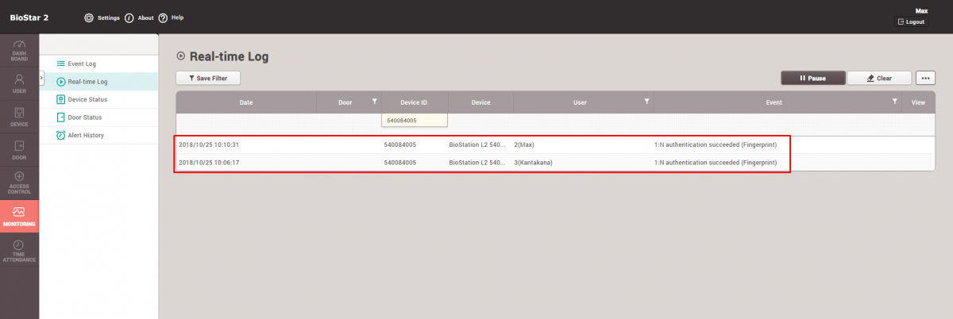This screenshot has width=953, height=319.
Task: Collapse the monitoring side panel arrow
Action: click(41, 77)
